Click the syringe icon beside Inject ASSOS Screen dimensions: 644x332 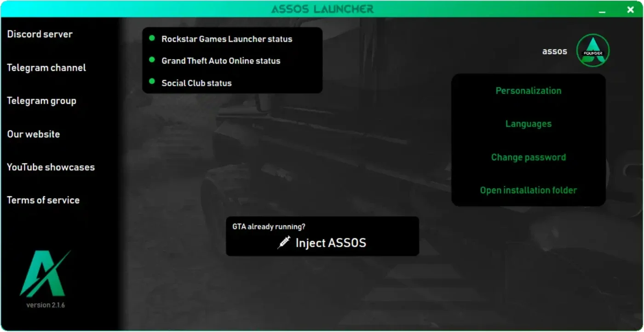[x=284, y=242]
